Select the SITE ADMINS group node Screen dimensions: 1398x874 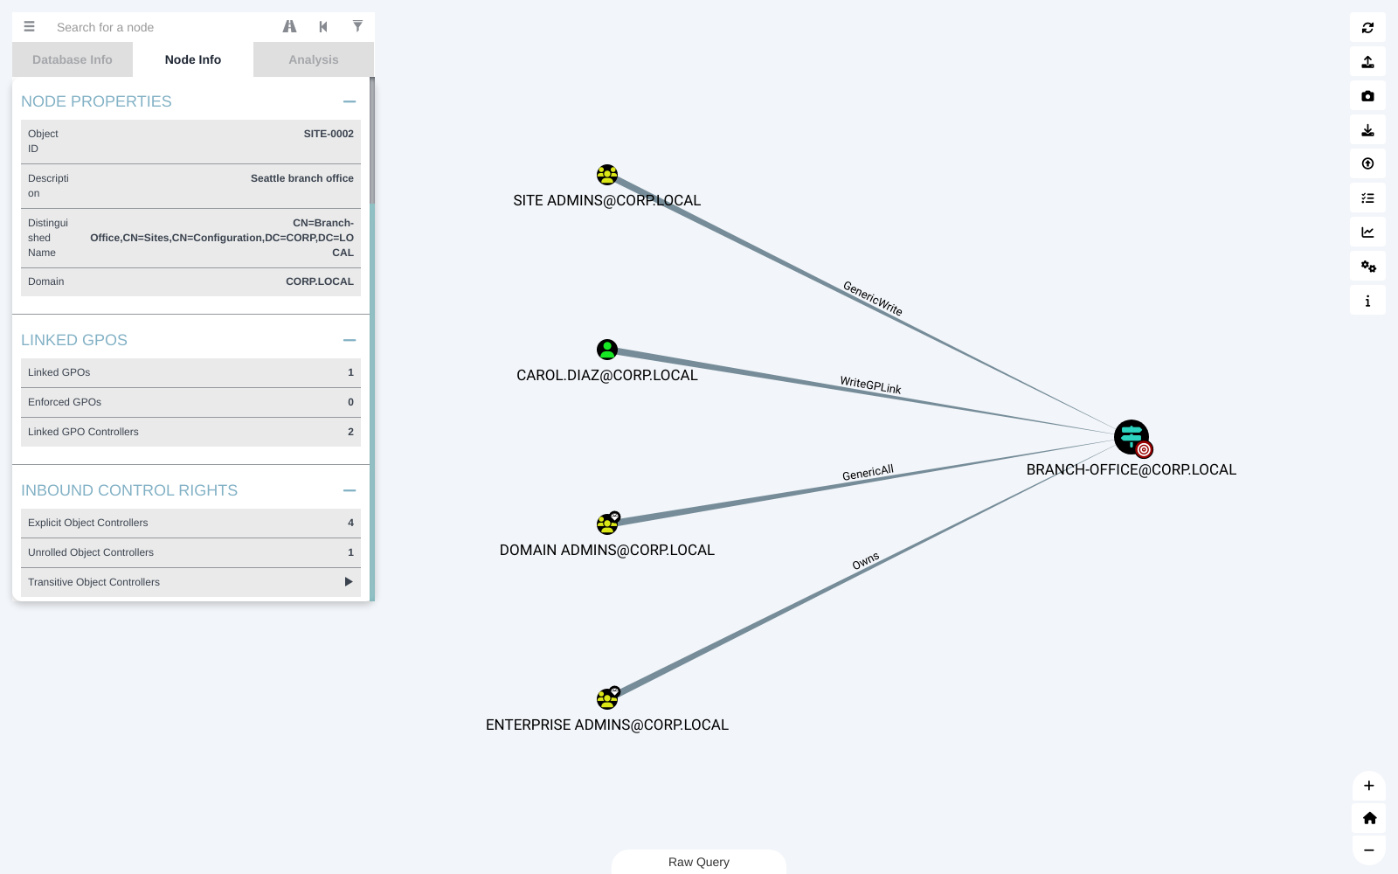click(x=607, y=175)
